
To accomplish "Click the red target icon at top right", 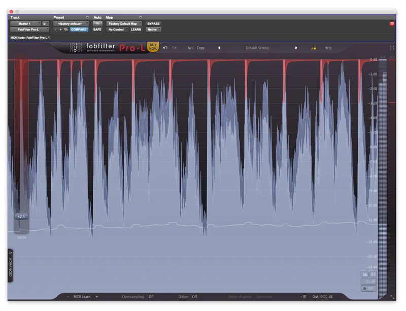I will coord(392,23).
